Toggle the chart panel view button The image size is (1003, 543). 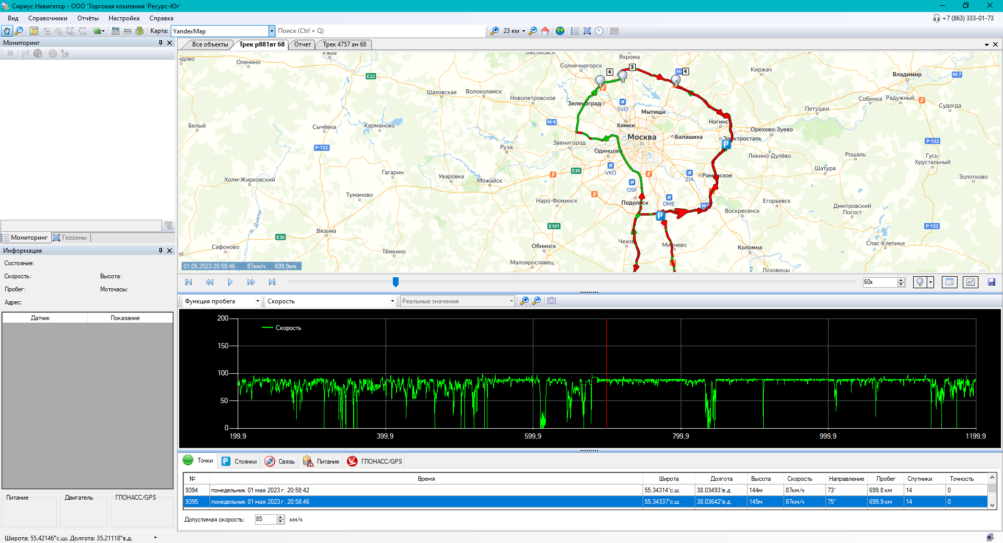click(970, 282)
